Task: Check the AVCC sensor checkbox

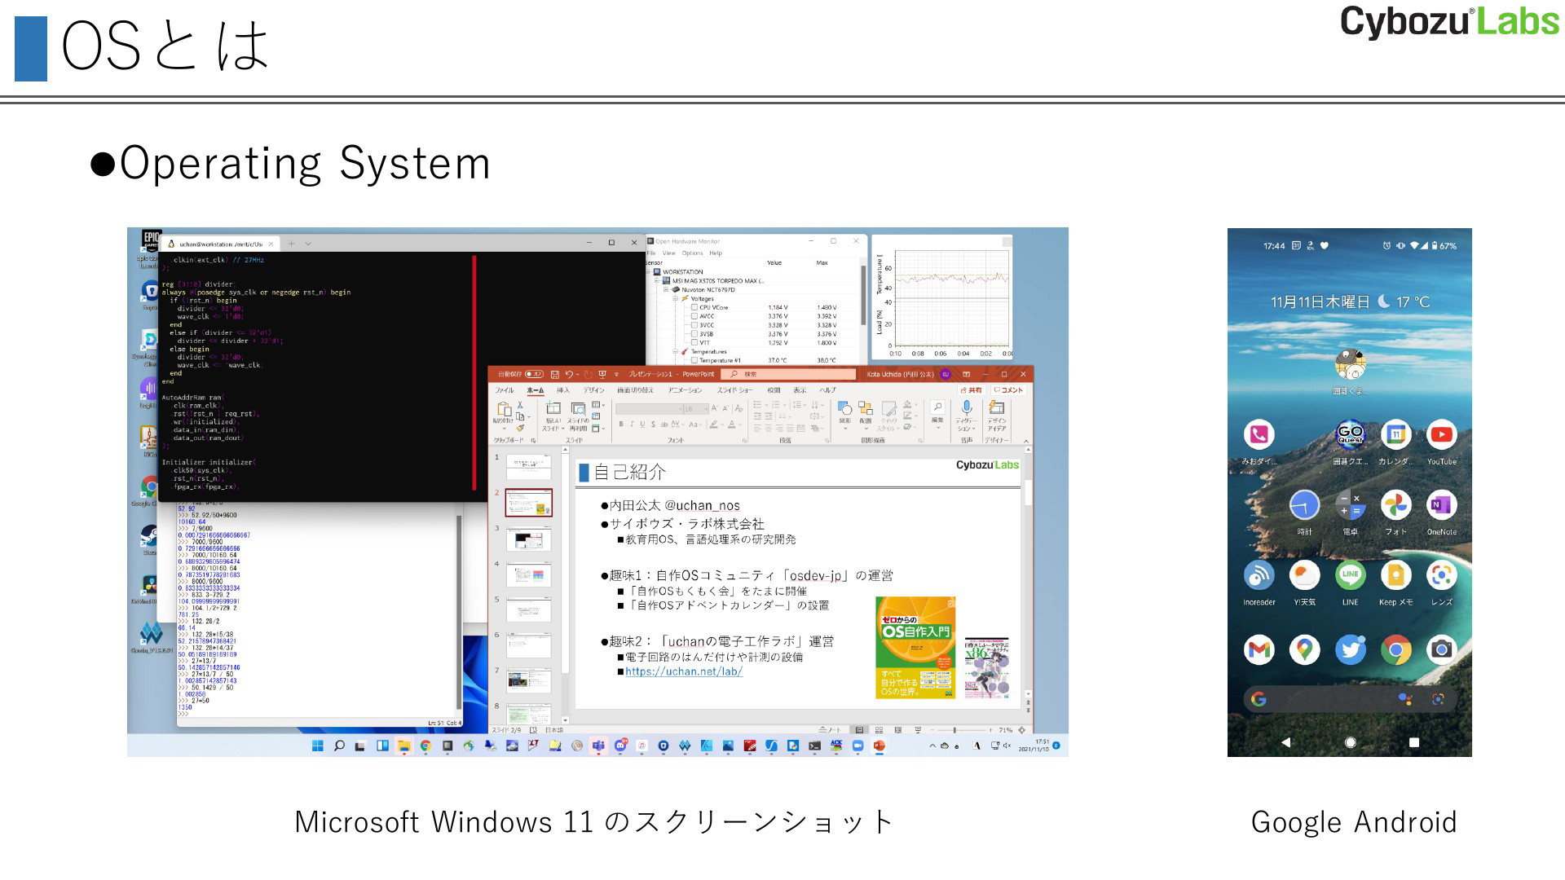Action: 694,316
